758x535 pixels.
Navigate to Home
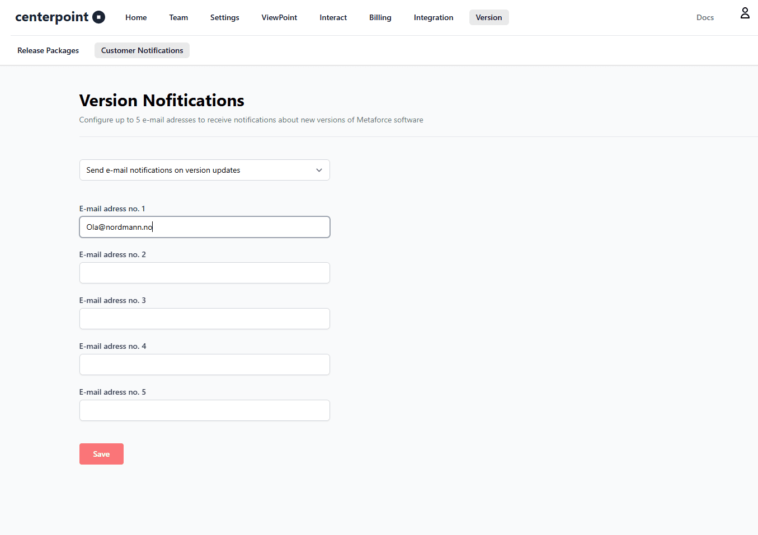point(135,17)
